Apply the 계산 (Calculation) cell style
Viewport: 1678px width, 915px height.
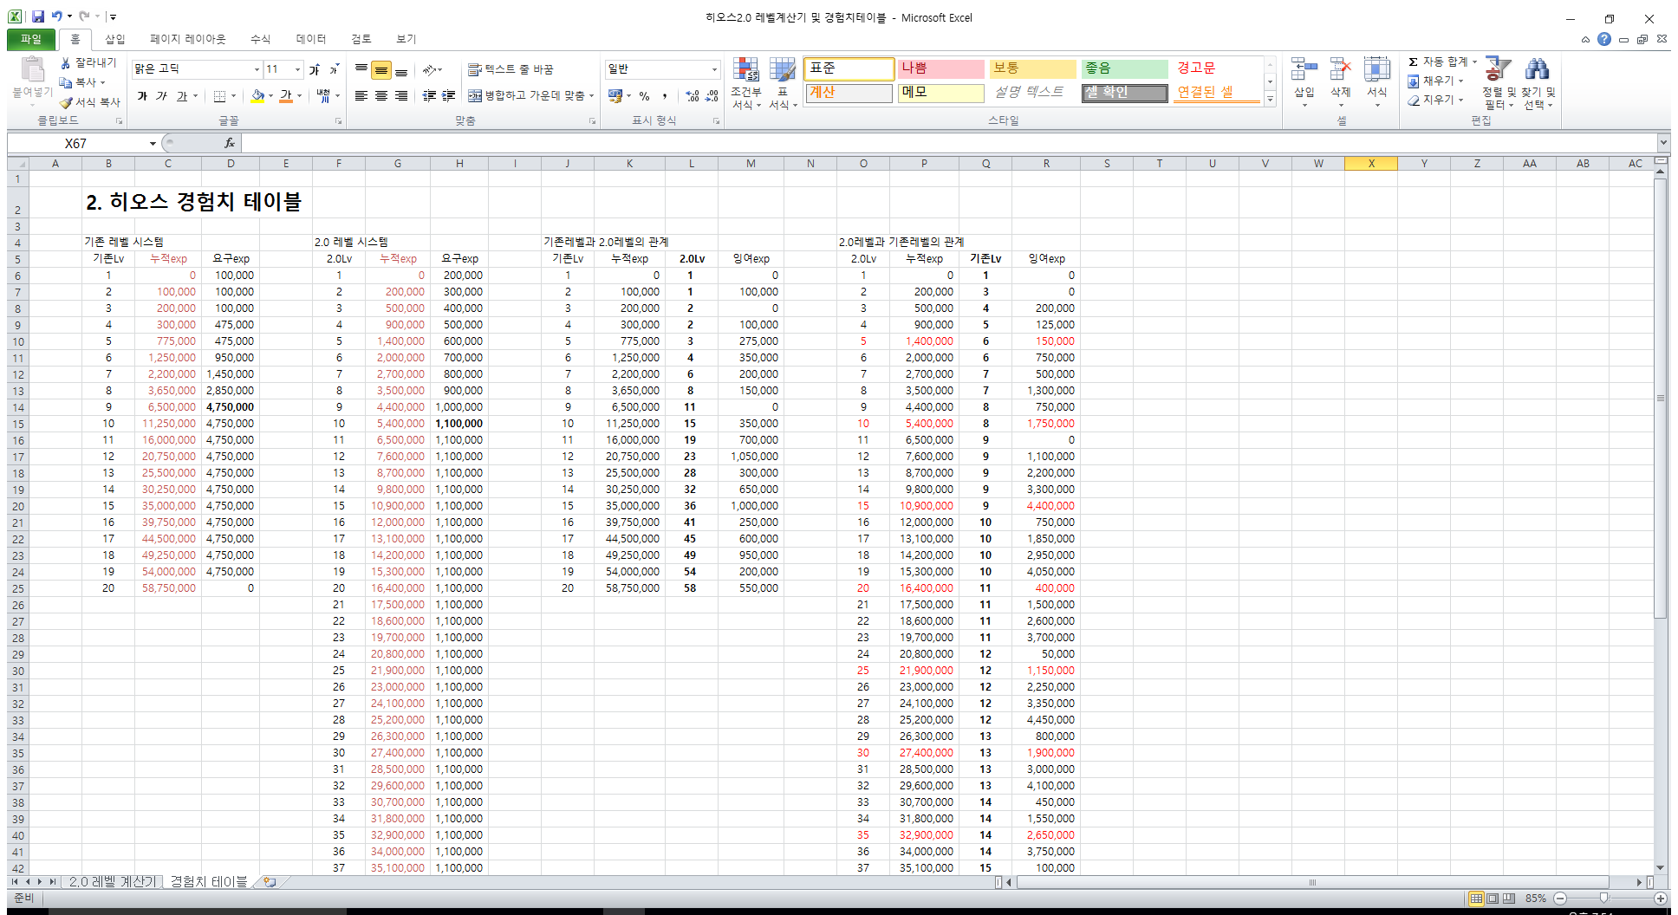coord(849,93)
